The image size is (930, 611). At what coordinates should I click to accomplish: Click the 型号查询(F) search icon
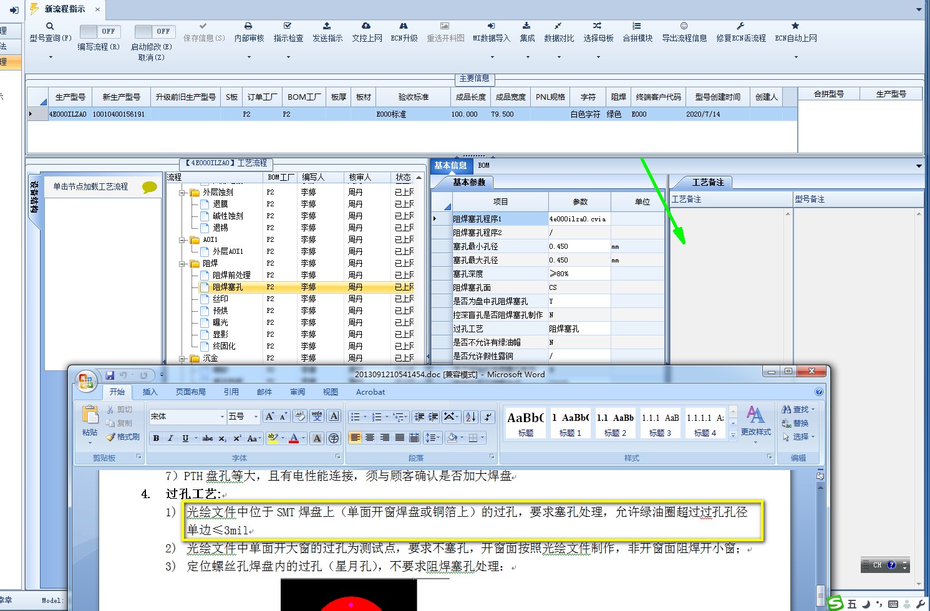[50, 26]
